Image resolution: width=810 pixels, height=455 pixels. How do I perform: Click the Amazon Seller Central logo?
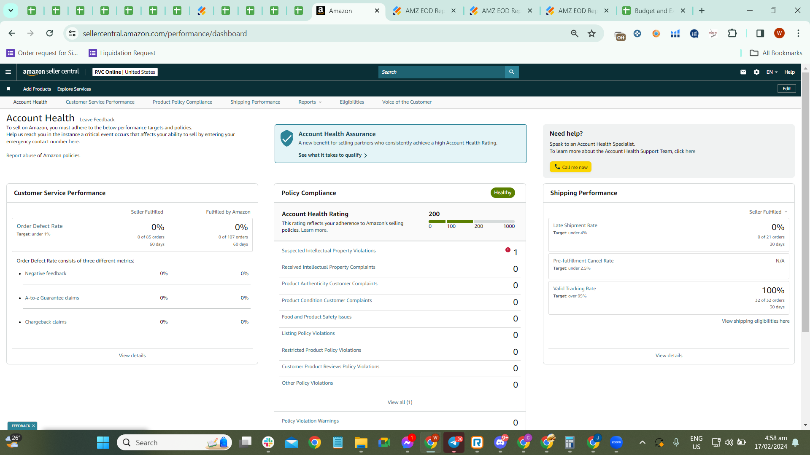tap(51, 72)
